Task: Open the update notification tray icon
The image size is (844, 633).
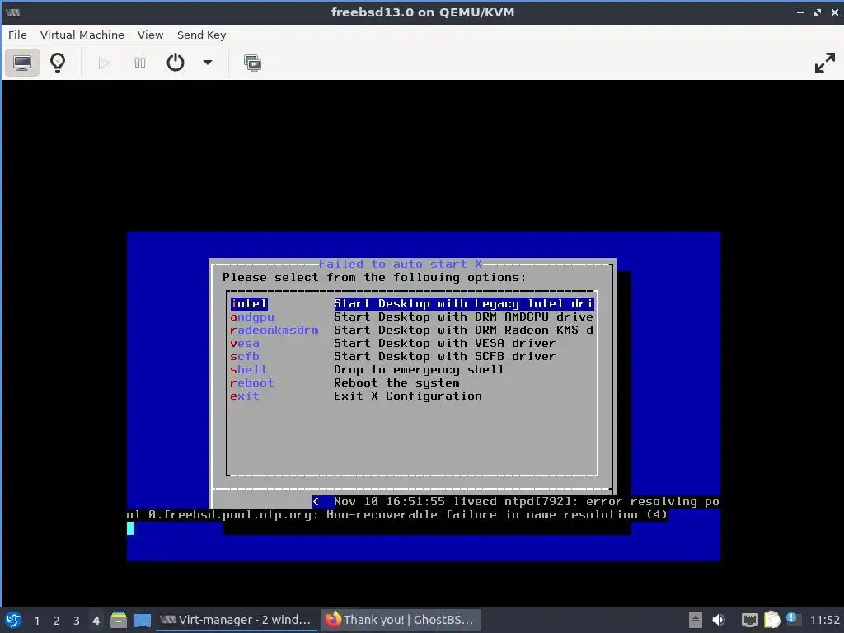Action: point(792,619)
